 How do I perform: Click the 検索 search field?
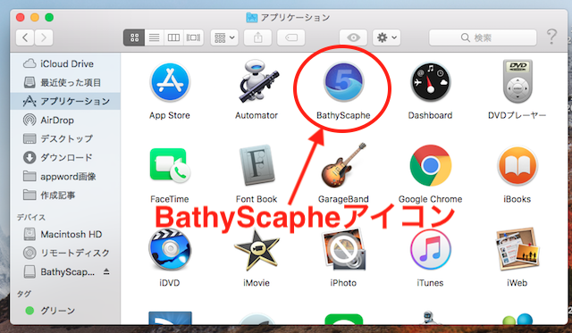pos(483,37)
